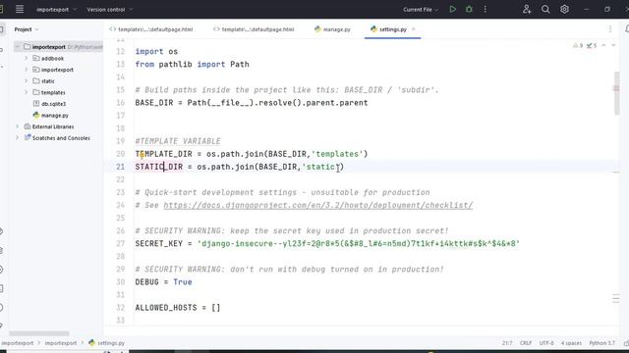
Task: Place cursor on 'from pathlib import Path' line
Action: [x=193, y=65]
